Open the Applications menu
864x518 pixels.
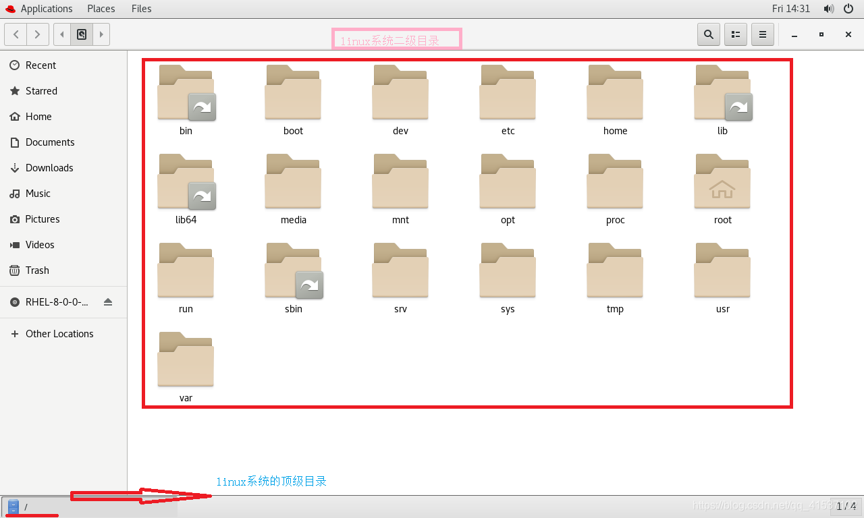point(39,9)
